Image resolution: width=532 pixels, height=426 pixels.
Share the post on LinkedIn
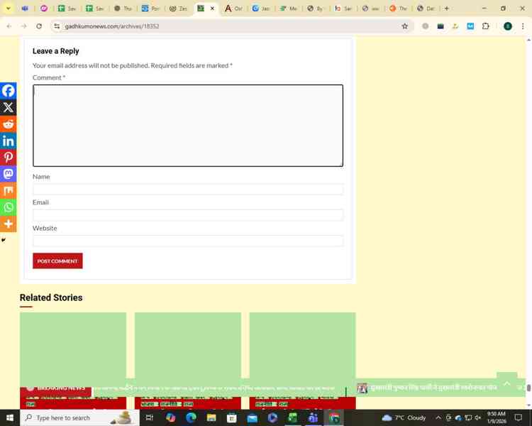coord(9,141)
